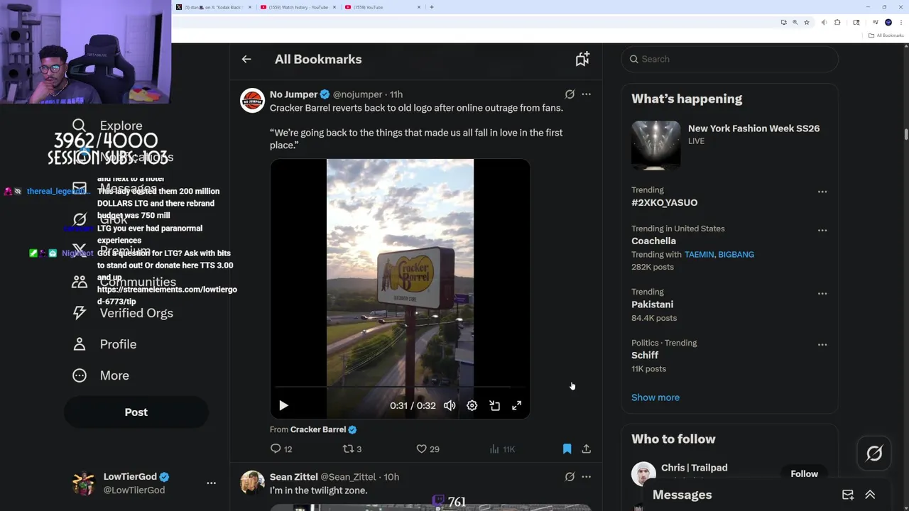
Task: Open the Verified Orgs page
Action: pos(123,313)
